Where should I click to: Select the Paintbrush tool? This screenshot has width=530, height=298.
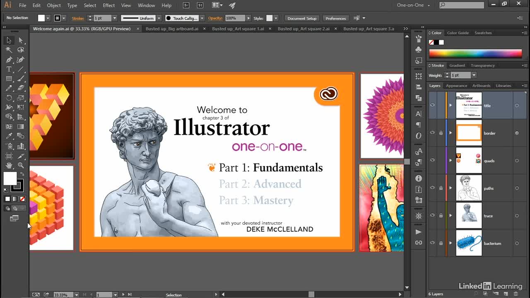click(21, 79)
